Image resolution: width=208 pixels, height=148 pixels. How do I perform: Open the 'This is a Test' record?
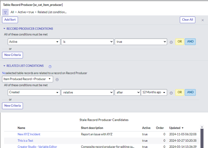tap(25, 141)
